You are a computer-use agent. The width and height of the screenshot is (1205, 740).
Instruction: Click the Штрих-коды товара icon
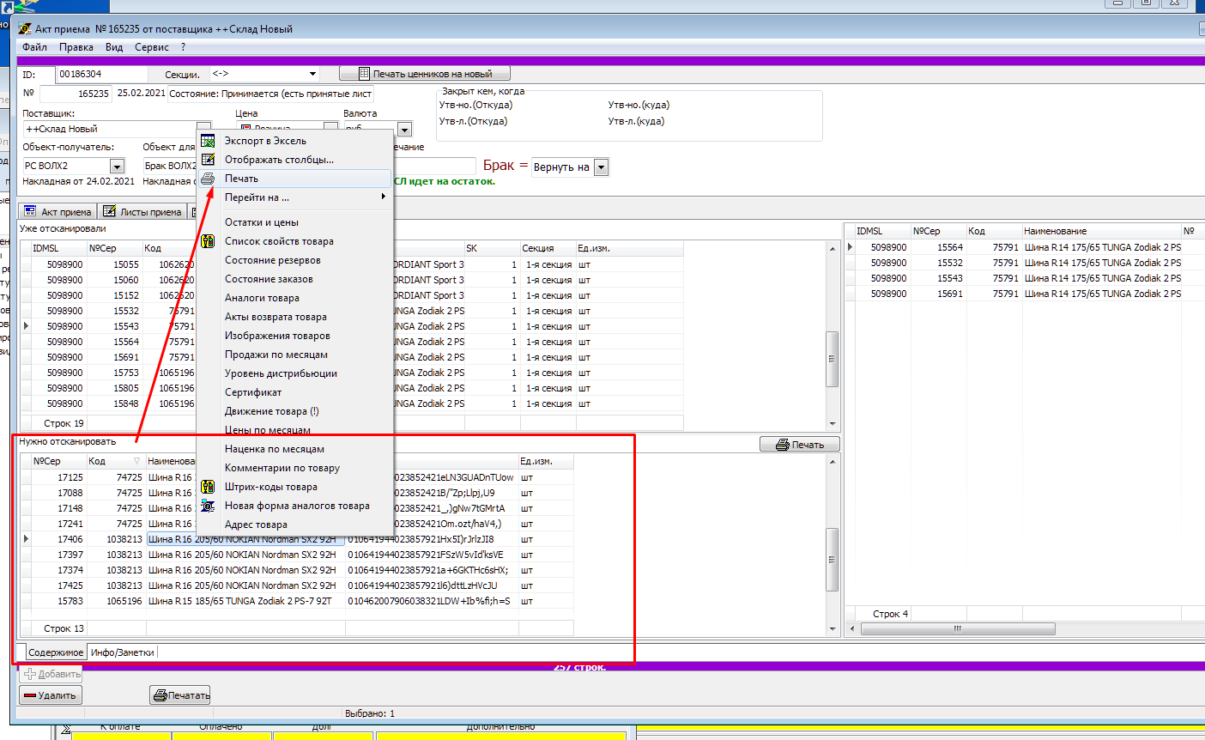[208, 487]
